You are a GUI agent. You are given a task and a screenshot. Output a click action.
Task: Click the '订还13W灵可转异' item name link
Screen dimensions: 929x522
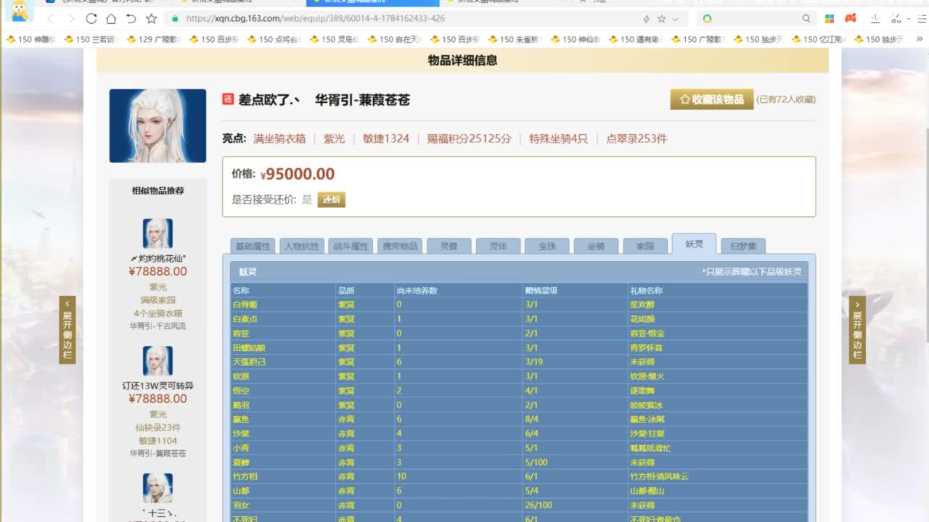(158, 386)
